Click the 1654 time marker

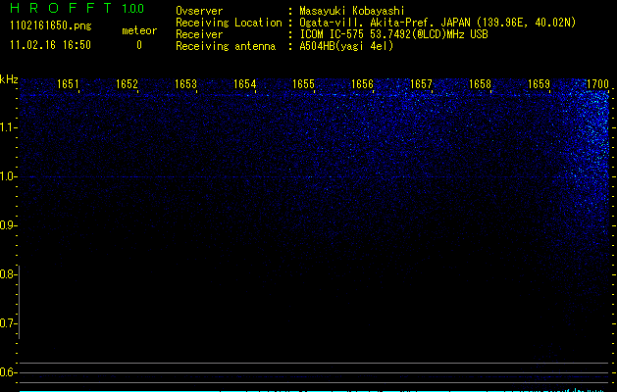click(x=244, y=83)
